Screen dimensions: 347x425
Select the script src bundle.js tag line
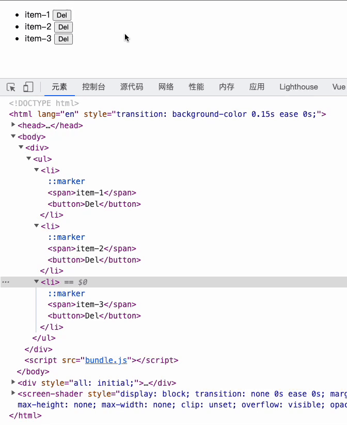click(102, 360)
